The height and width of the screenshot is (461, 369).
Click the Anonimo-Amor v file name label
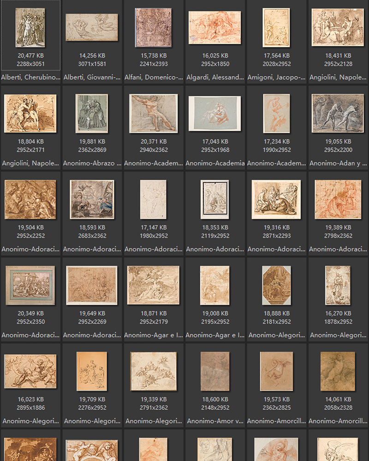(x=214, y=421)
